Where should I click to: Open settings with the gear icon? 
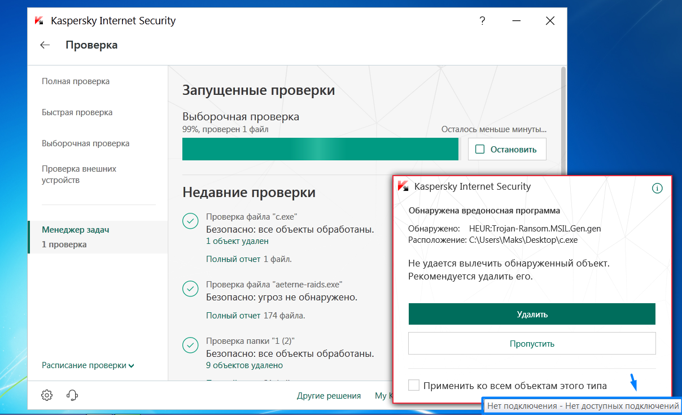click(47, 395)
